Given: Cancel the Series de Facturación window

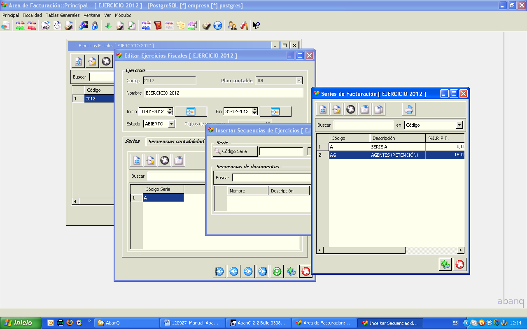Looking at the screenshot, I should [x=460, y=264].
